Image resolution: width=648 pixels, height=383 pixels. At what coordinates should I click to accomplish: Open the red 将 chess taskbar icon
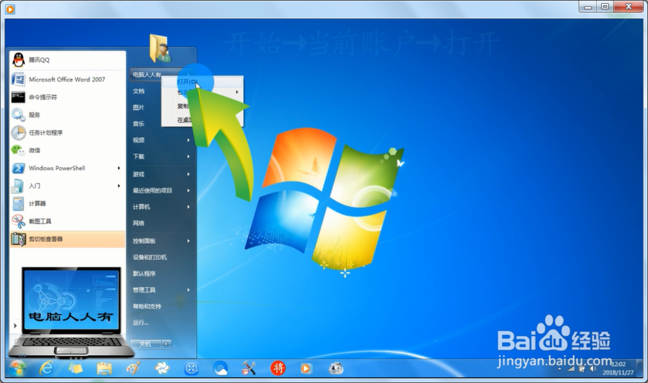[278, 368]
